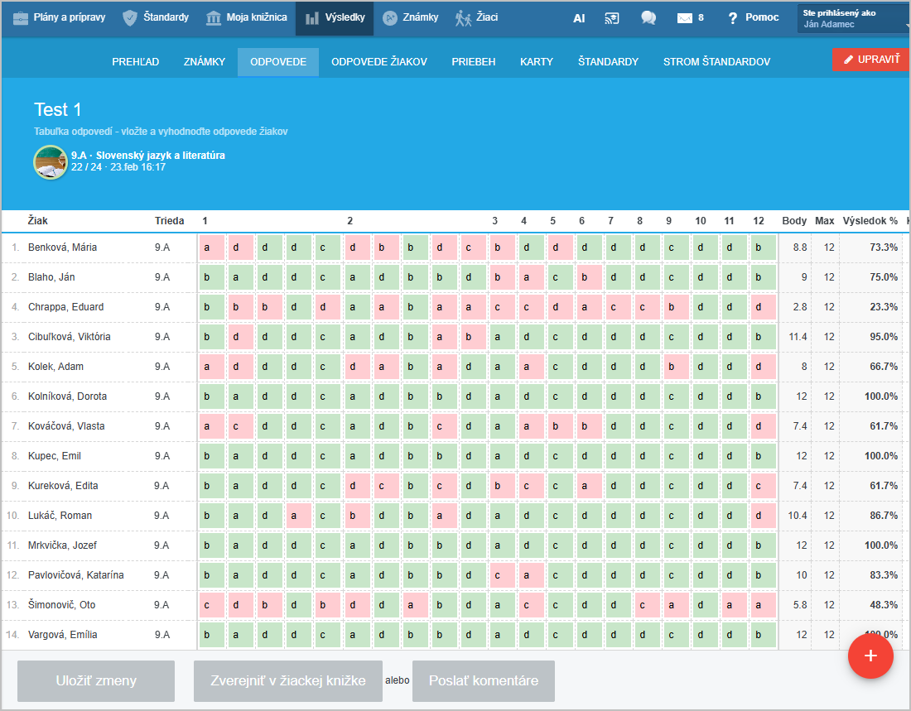Open the Štandardy shield icon menu

(x=156, y=17)
